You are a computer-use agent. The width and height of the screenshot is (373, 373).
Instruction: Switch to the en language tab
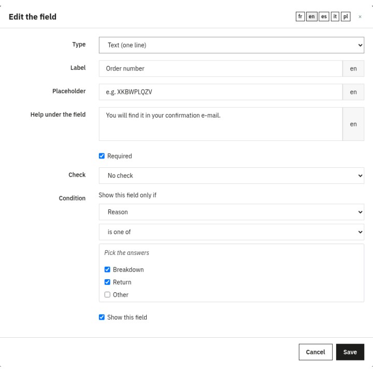click(x=312, y=17)
